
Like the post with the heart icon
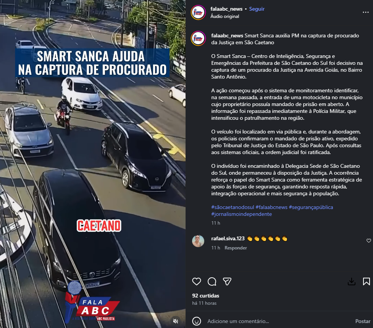[x=197, y=281]
